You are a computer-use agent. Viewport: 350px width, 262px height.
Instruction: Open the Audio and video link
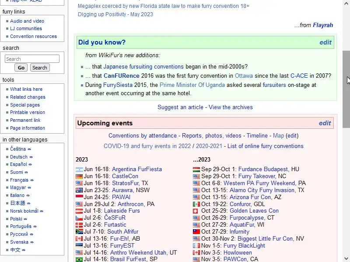(x=27, y=21)
